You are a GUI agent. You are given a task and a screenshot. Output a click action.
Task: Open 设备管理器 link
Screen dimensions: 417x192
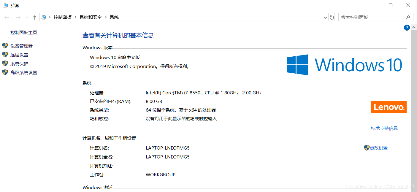pos(21,46)
